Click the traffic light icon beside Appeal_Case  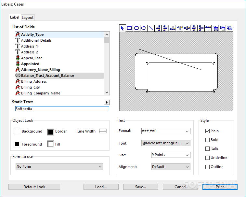click(x=18, y=58)
